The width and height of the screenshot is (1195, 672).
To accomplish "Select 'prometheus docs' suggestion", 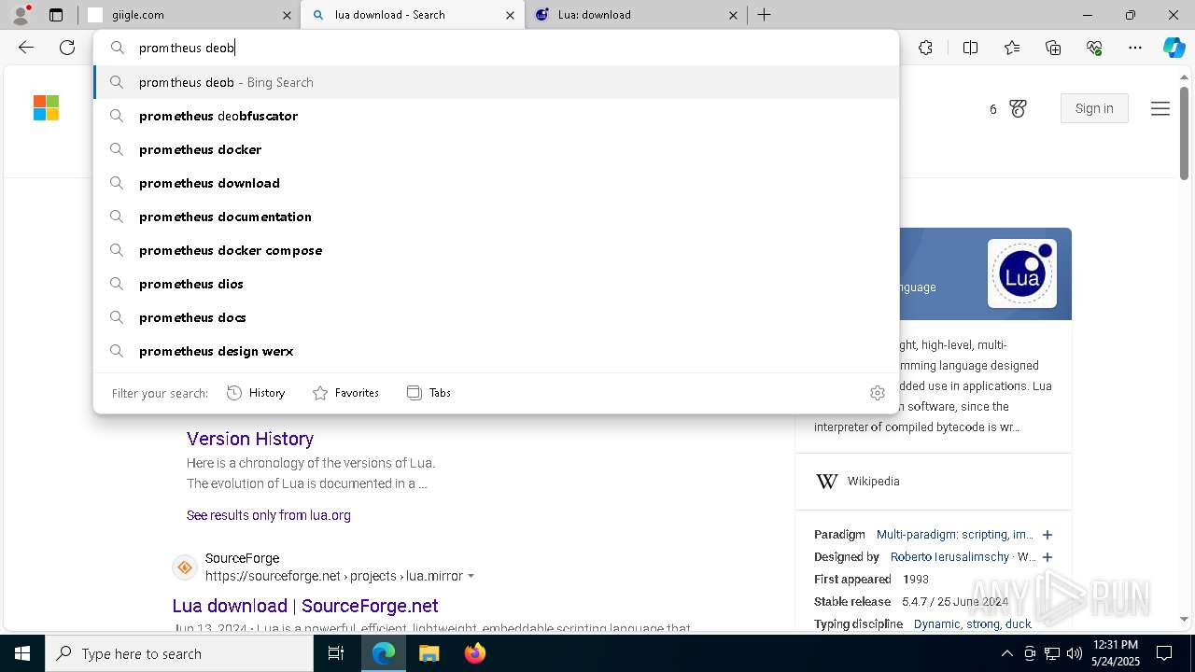I will [497, 317].
